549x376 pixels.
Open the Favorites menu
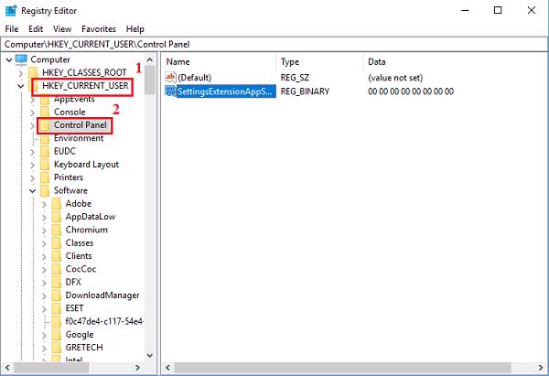coord(100,28)
